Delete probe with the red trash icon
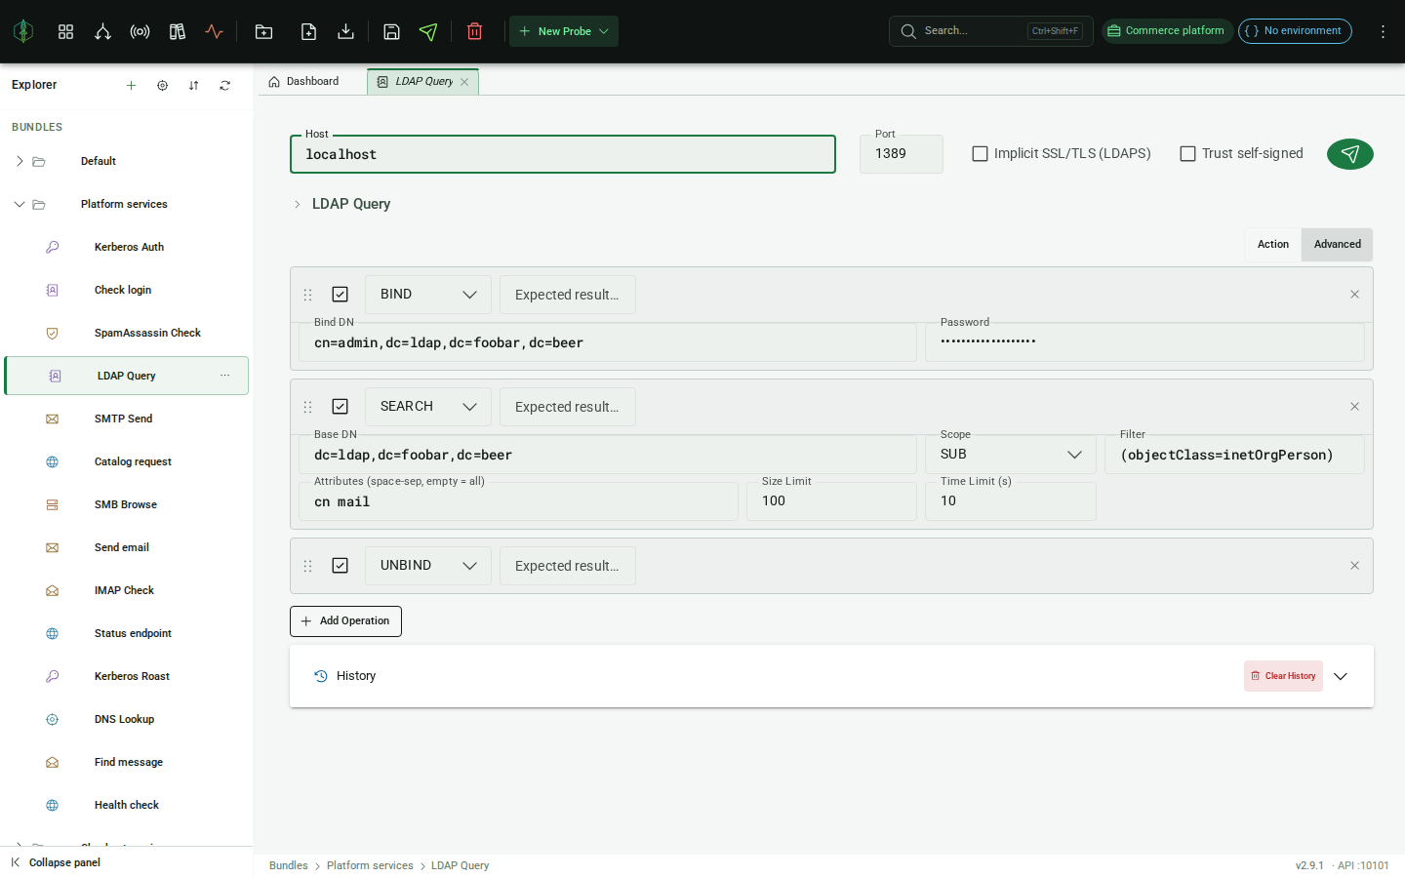This screenshot has width=1405, height=878. click(474, 31)
